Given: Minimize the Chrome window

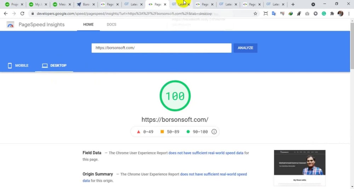Looking at the screenshot, I should (325, 4).
